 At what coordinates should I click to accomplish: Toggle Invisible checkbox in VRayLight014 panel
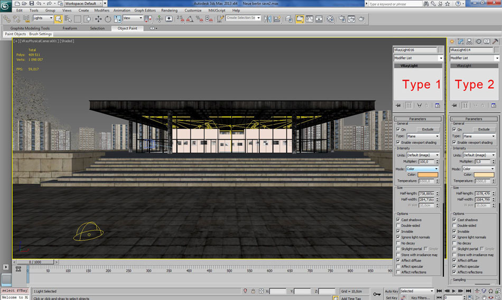454,231
